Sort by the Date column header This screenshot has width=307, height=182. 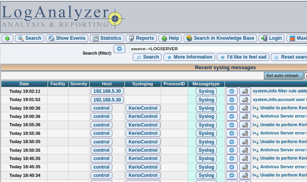[24, 84]
